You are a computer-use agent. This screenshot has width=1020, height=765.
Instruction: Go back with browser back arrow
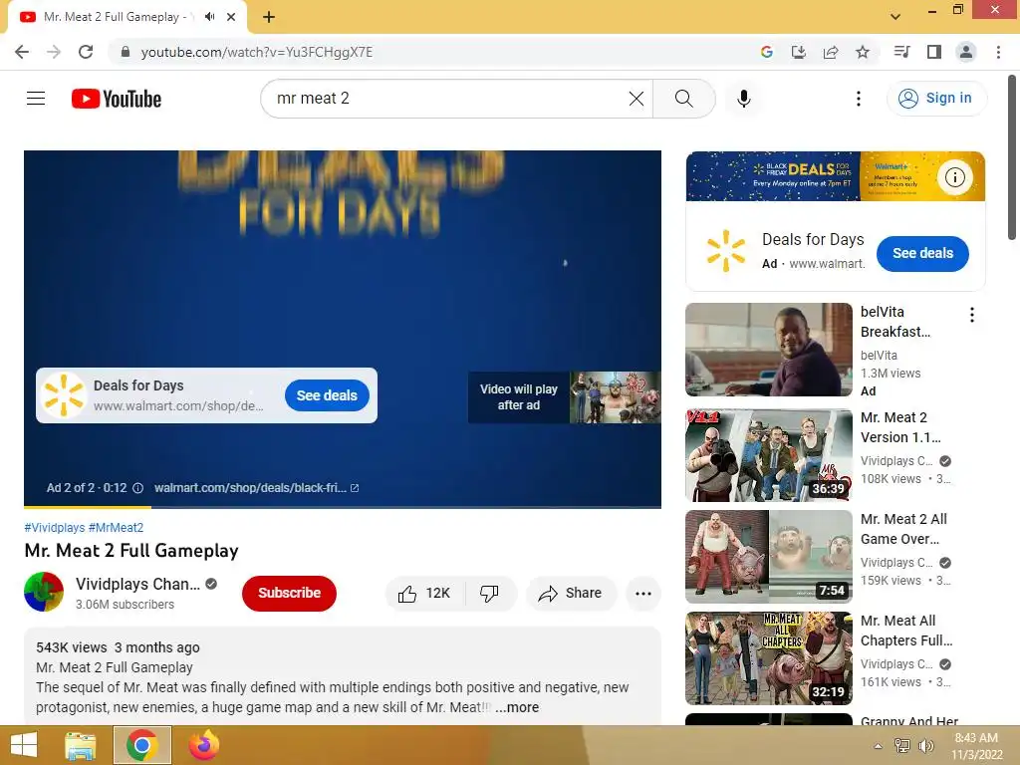[22, 52]
